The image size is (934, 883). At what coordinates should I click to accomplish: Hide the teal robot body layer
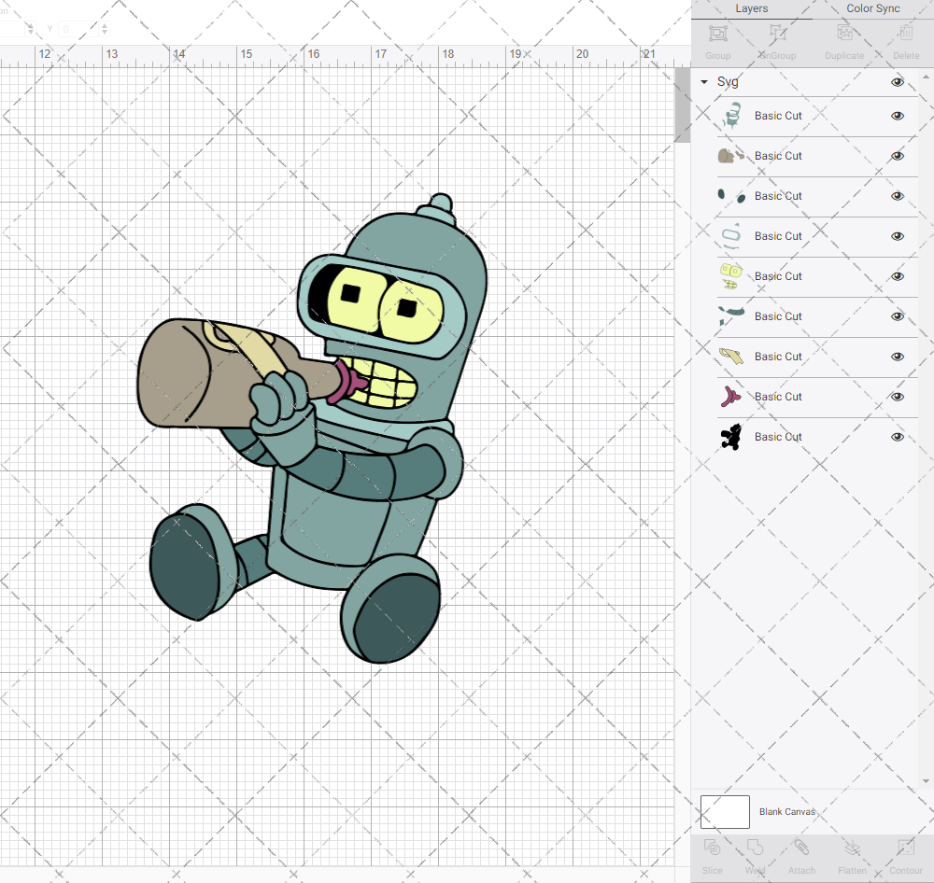click(x=897, y=116)
